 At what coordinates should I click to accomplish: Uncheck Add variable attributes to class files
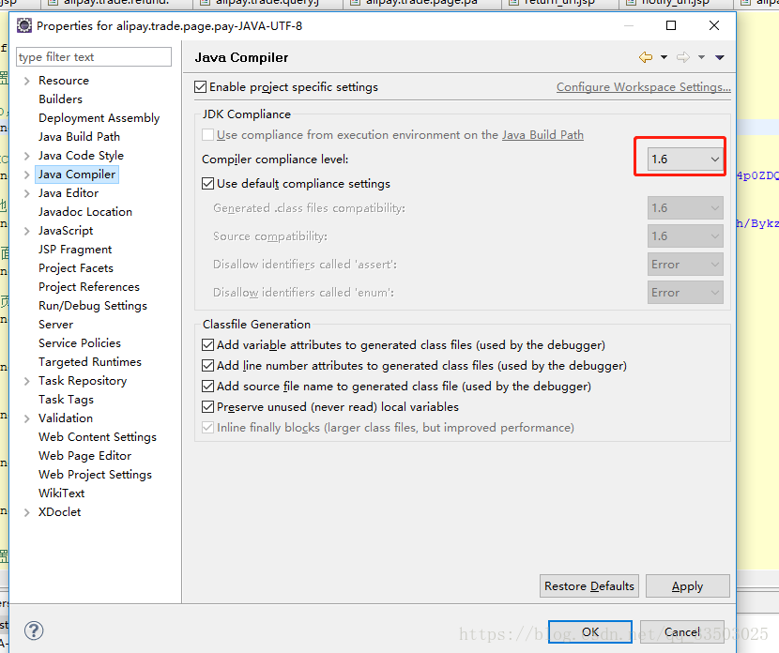[x=207, y=344]
